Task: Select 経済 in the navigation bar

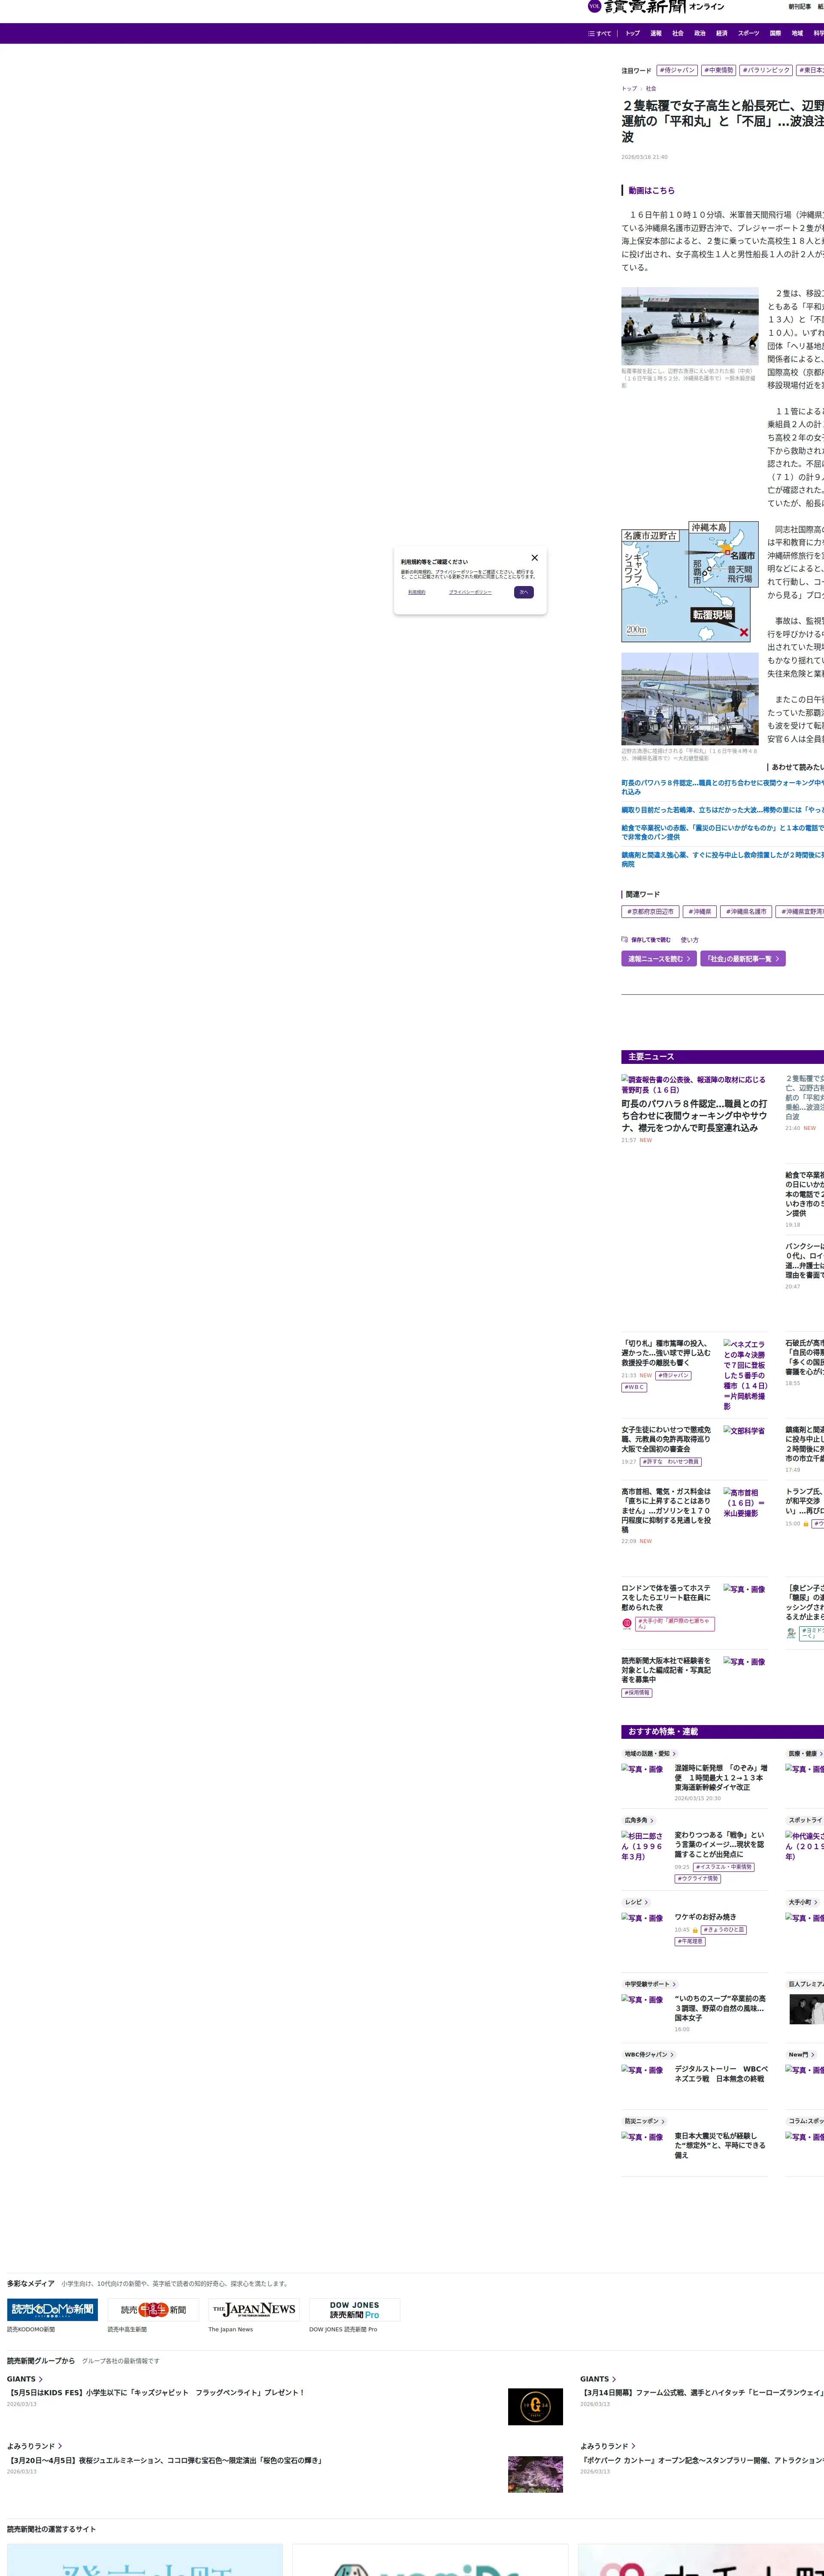Action: pos(722,33)
